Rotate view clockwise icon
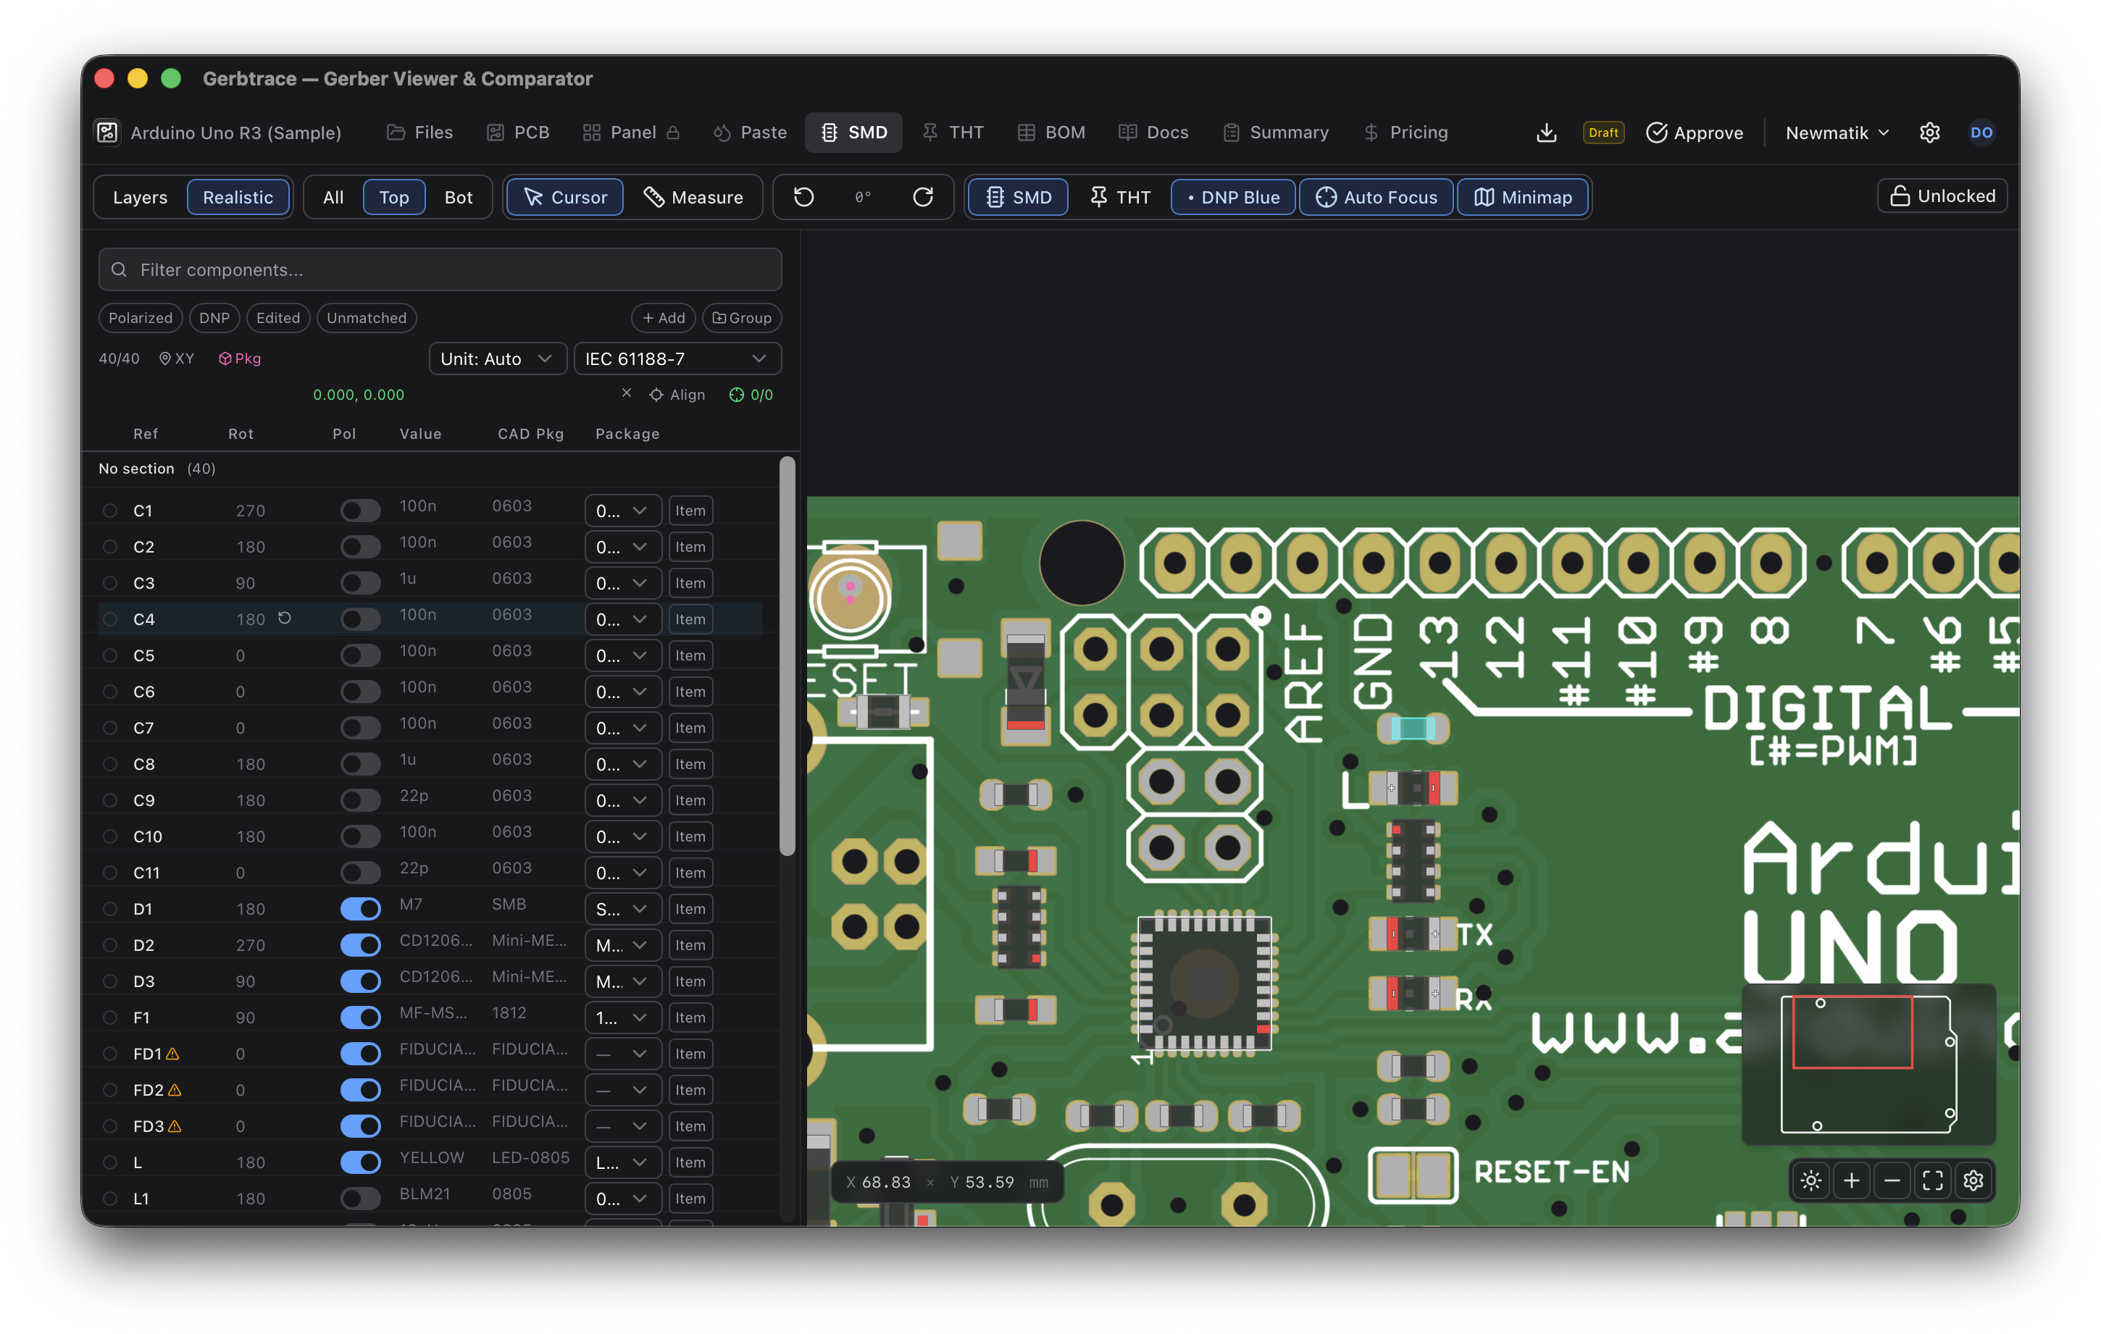 (x=923, y=197)
